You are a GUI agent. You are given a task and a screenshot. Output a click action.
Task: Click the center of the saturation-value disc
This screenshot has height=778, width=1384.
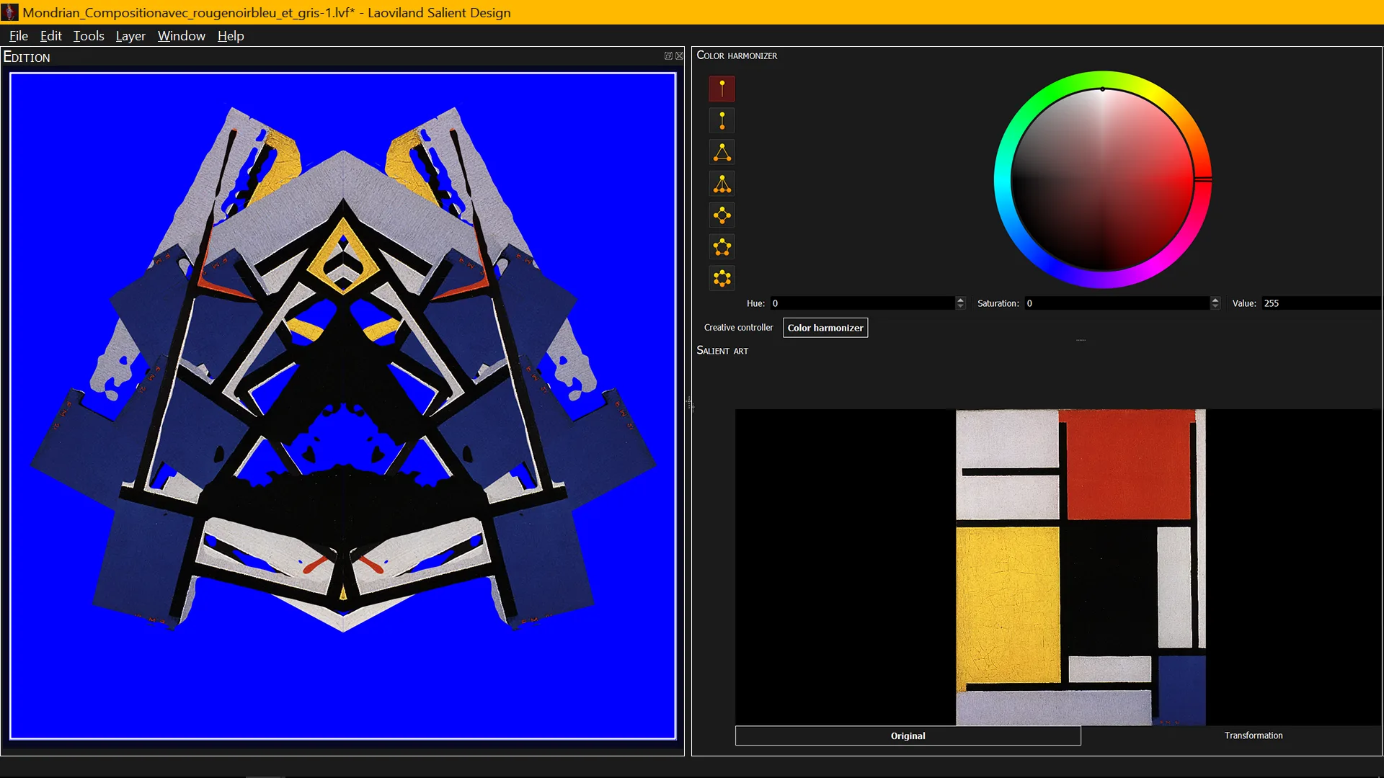pos(1102,179)
